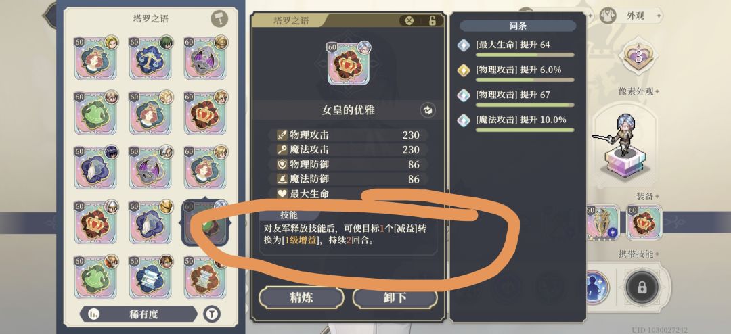Click the pixel character appearance preview
This screenshot has width=731, height=334.
624,145
